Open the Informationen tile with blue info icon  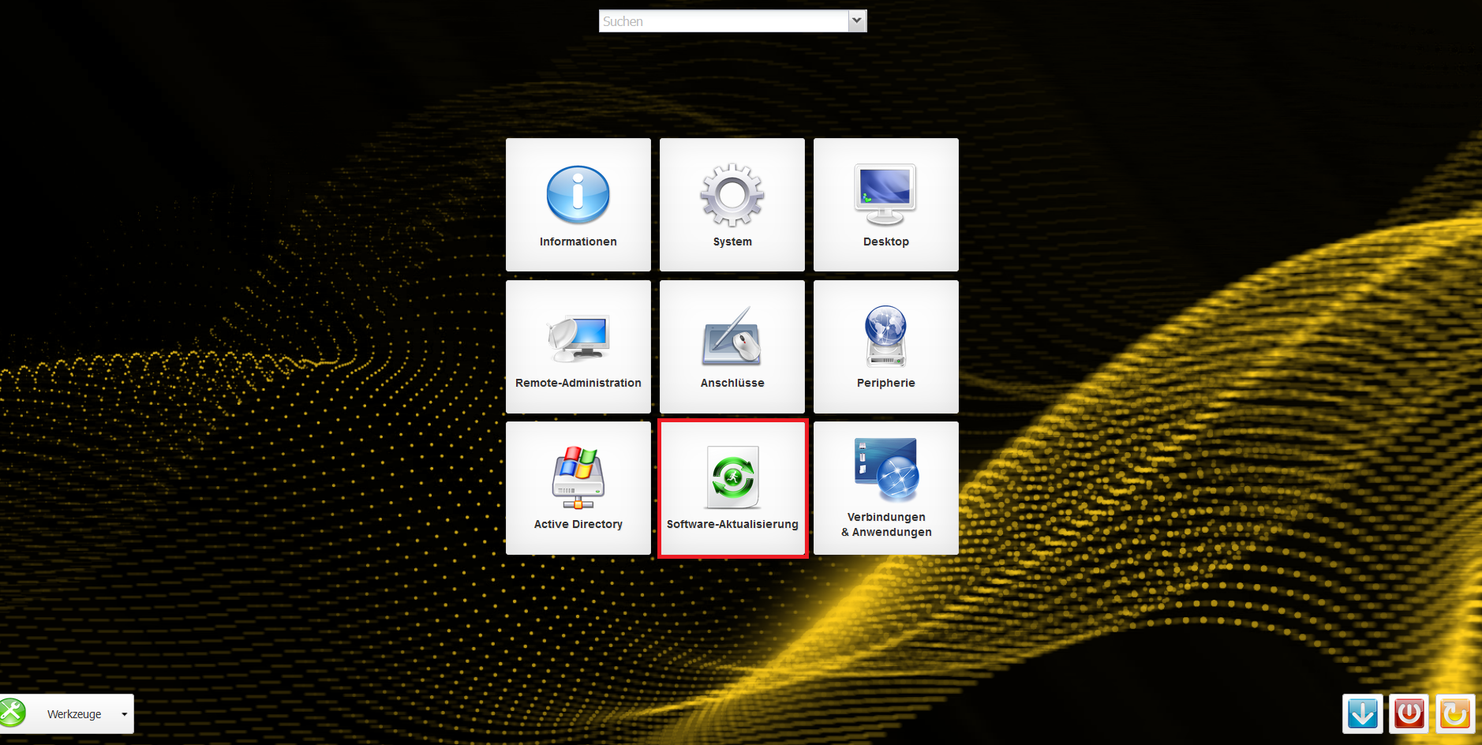point(578,195)
